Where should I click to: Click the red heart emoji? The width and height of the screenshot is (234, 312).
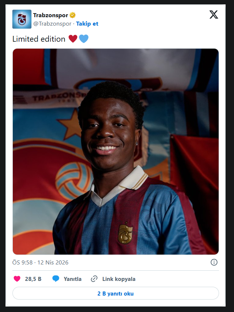[73, 39]
